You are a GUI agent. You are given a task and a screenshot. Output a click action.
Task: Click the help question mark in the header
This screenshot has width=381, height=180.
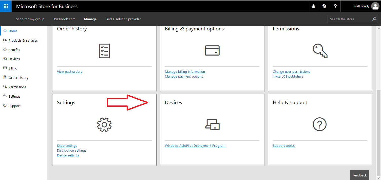click(x=335, y=6)
